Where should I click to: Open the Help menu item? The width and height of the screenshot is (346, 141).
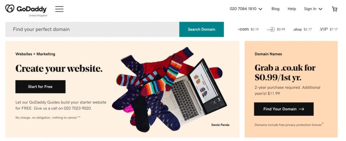click(x=292, y=9)
